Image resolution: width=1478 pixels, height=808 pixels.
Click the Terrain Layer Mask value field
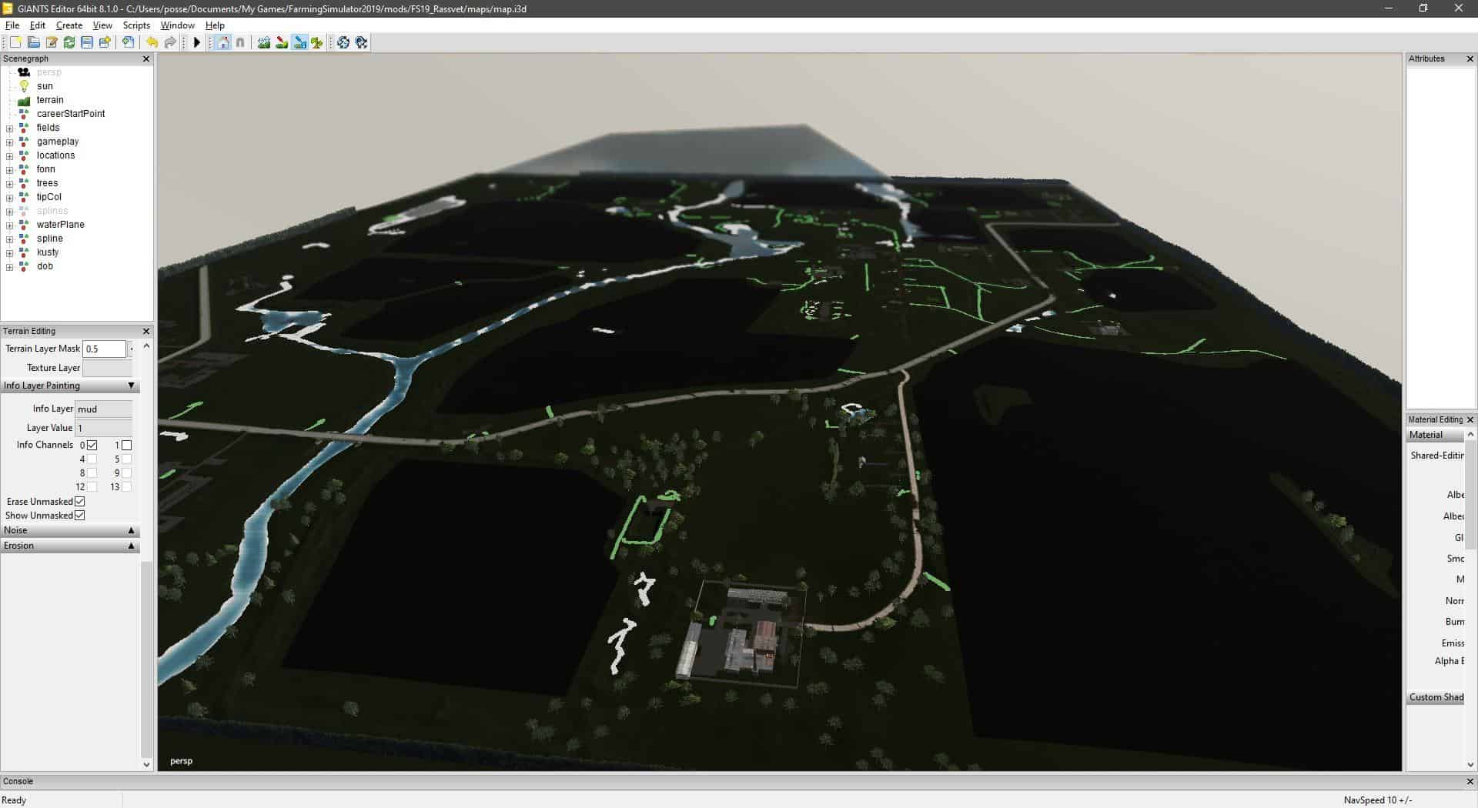point(104,349)
